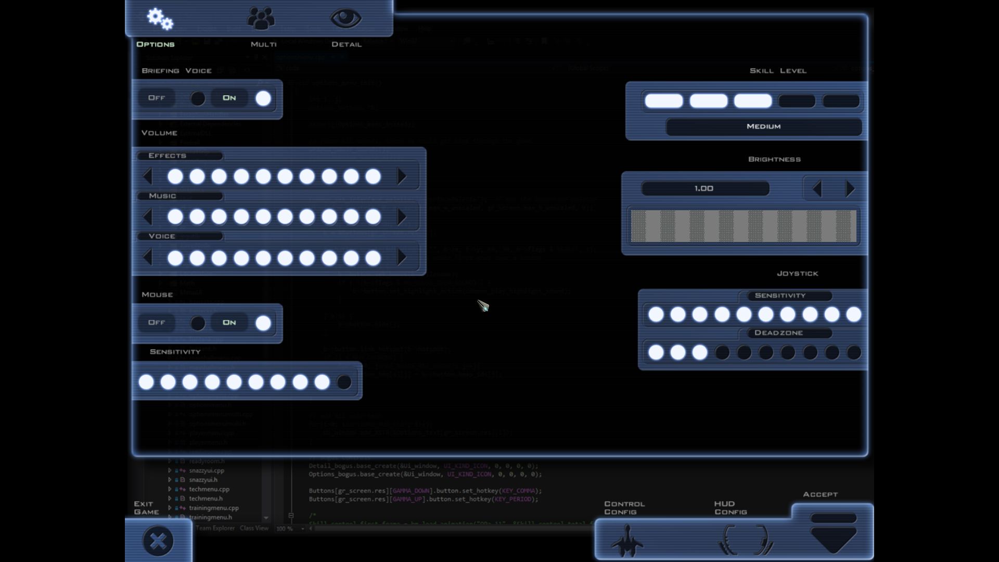Click the Brightness 1.00 value field

[x=705, y=188]
